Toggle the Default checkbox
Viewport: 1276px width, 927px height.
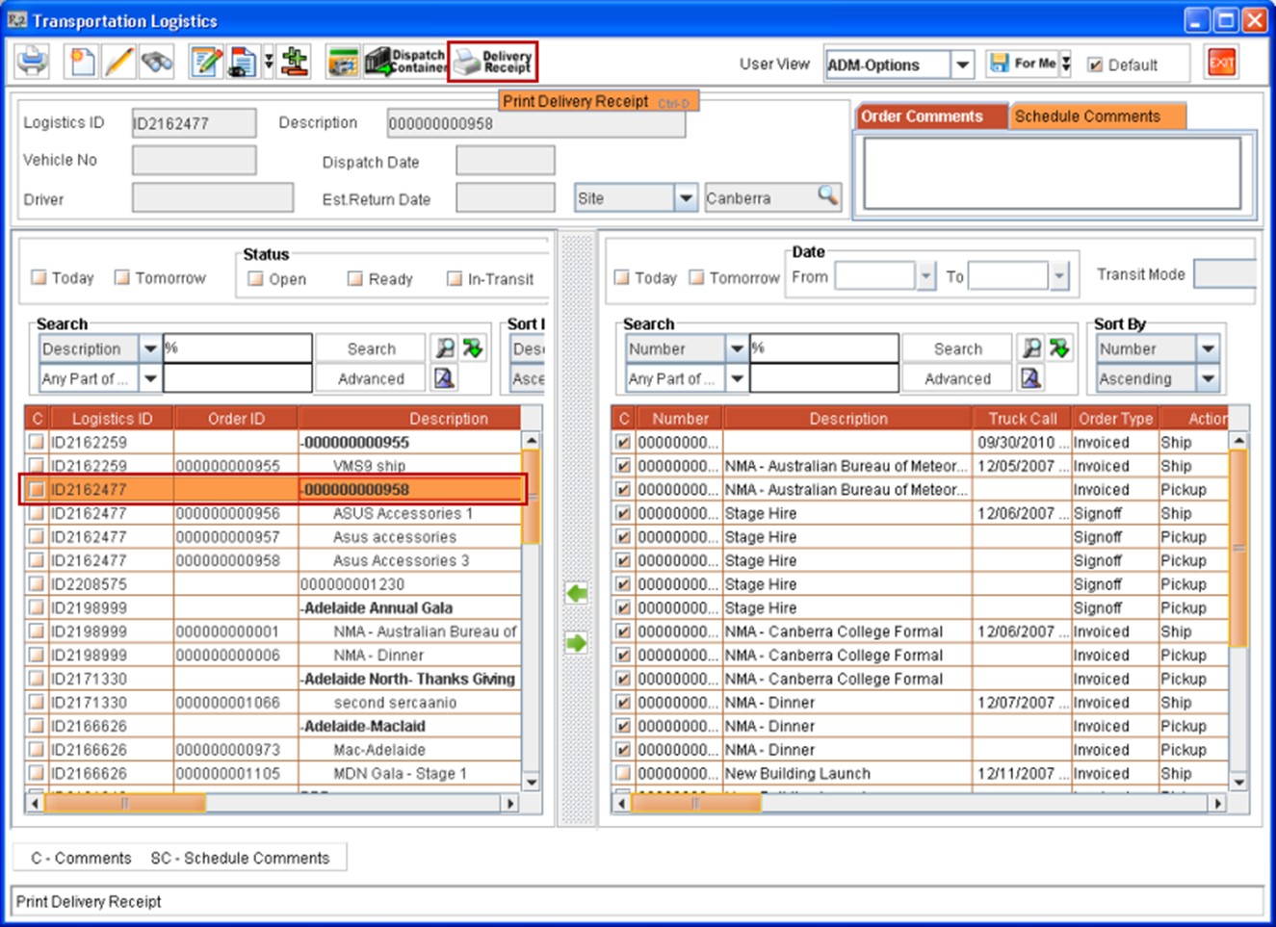(x=1095, y=64)
